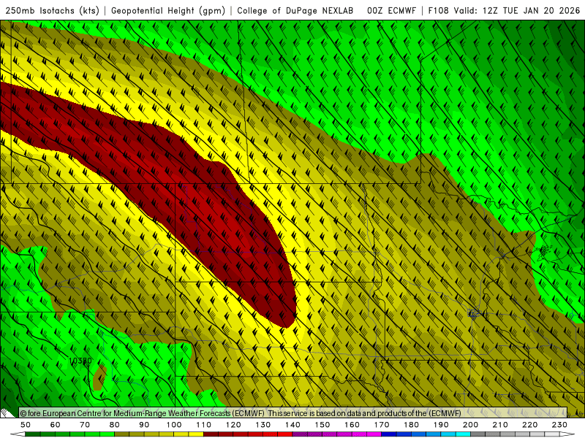Click the 'Geopotential Height (gpm)' title text

pyautogui.click(x=168, y=10)
